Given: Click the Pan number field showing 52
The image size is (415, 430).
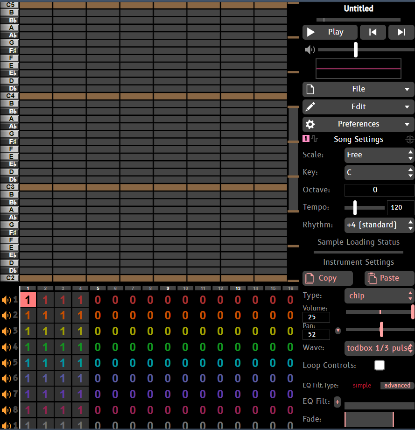Looking at the screenshot, I should point(316,335).
